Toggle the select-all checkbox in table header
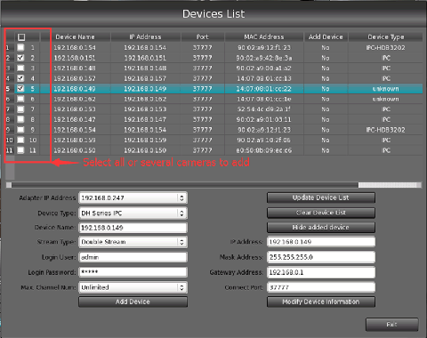The image size is (427, 338). (21, 37)
